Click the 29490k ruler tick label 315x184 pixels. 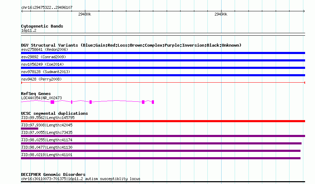[x=221, y=14]
